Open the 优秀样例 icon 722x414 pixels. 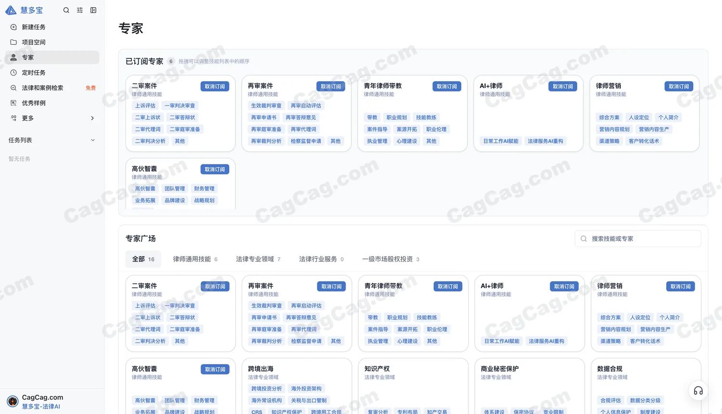[x=13, y=103]
